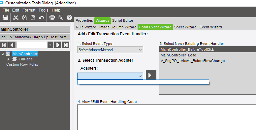This screenshot has width=256, height=130.
Task: Click the Ice.Lib.Framework.UIApp.EpiHostForm label
Action: tap(35, 37)
